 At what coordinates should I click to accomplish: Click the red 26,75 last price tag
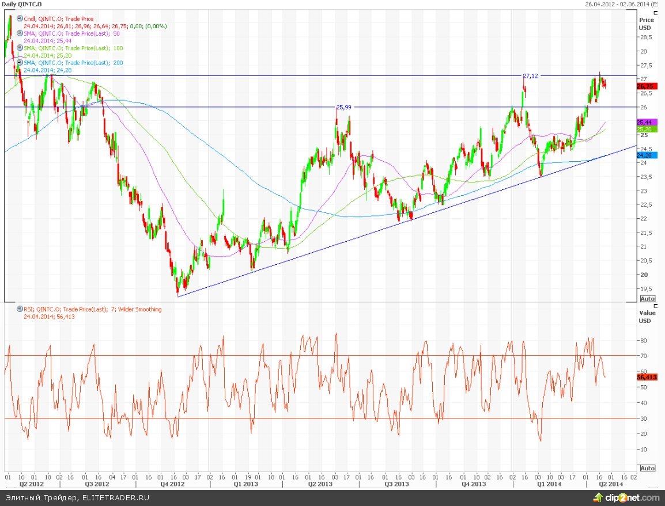click(x=645, y=86)
